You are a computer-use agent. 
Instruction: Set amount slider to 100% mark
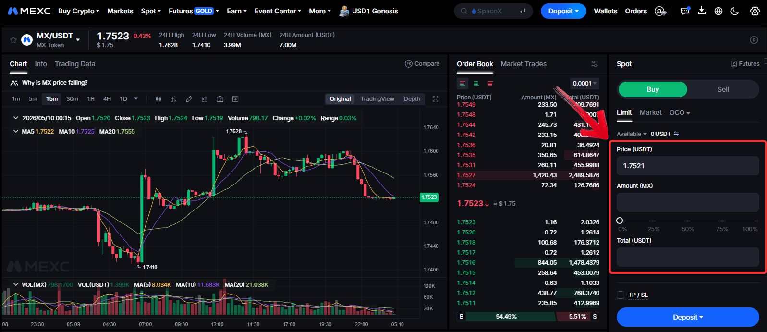coord(756,221)
